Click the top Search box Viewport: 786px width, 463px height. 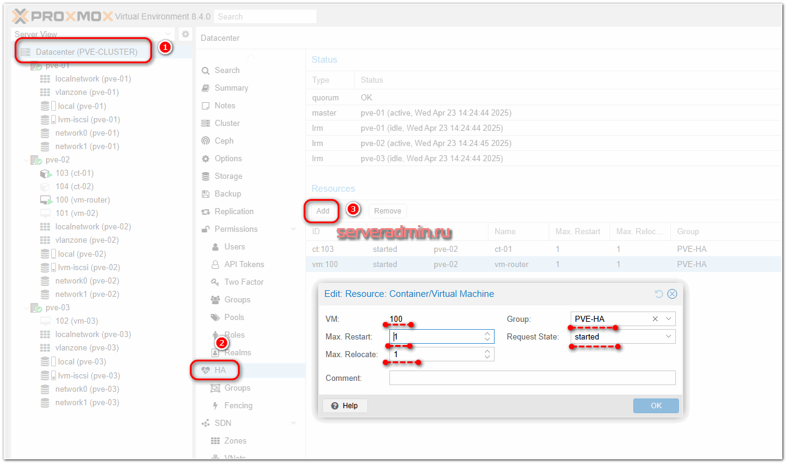coord(265,16)
